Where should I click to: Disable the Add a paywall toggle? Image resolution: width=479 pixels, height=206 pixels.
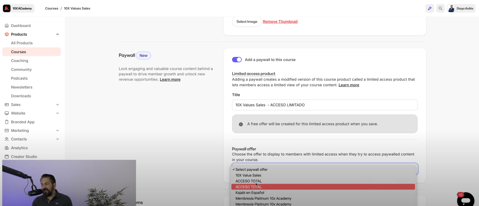pos(237,60)
